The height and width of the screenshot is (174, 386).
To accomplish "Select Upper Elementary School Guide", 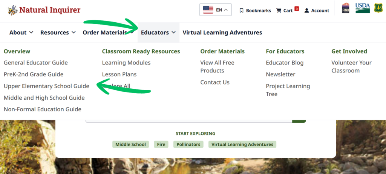I will 46,86.
